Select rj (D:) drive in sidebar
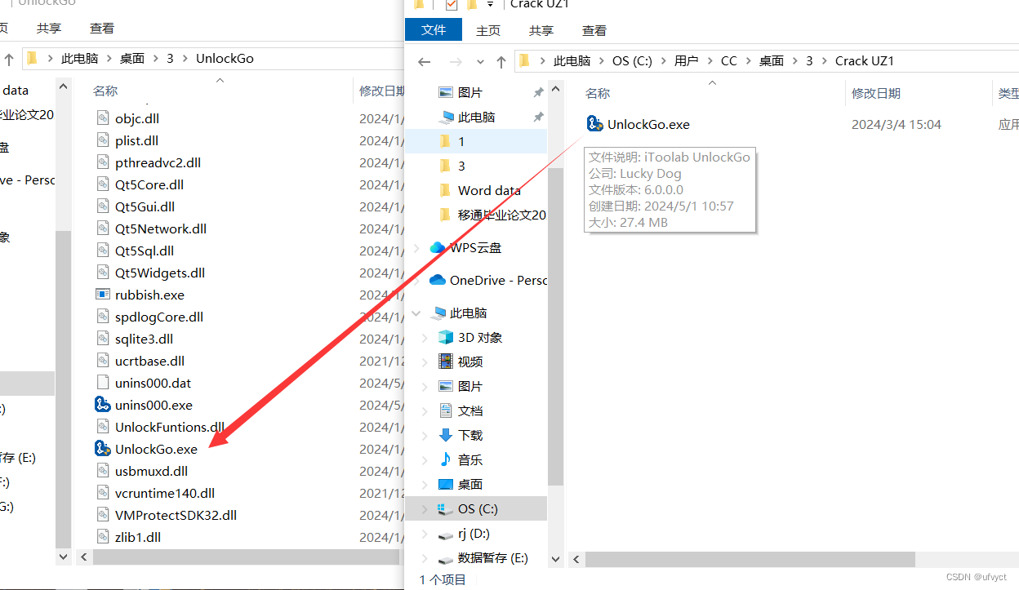Image resolution: width=1019 pixels, height=590 pixels. tap(474, 534)
